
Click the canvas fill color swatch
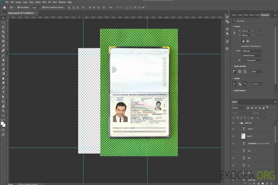pos(243,60)
